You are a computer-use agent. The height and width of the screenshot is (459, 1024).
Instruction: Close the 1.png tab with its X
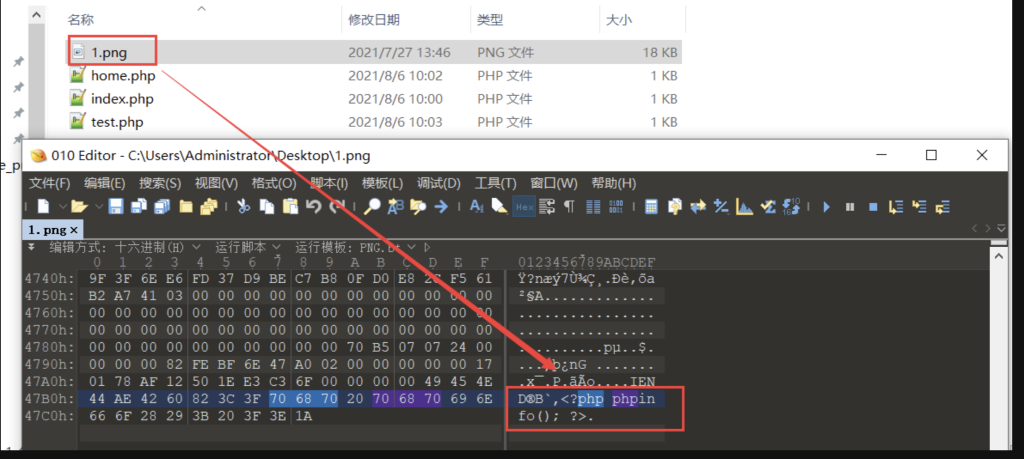point(73,230)
